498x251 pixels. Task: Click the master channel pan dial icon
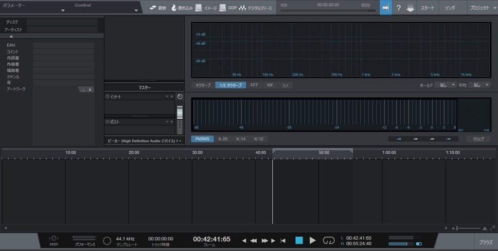pos(180,97)
